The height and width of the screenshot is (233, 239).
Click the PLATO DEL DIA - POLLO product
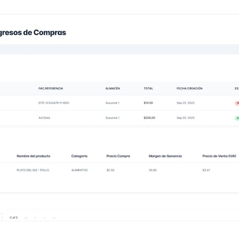(33, 170)
